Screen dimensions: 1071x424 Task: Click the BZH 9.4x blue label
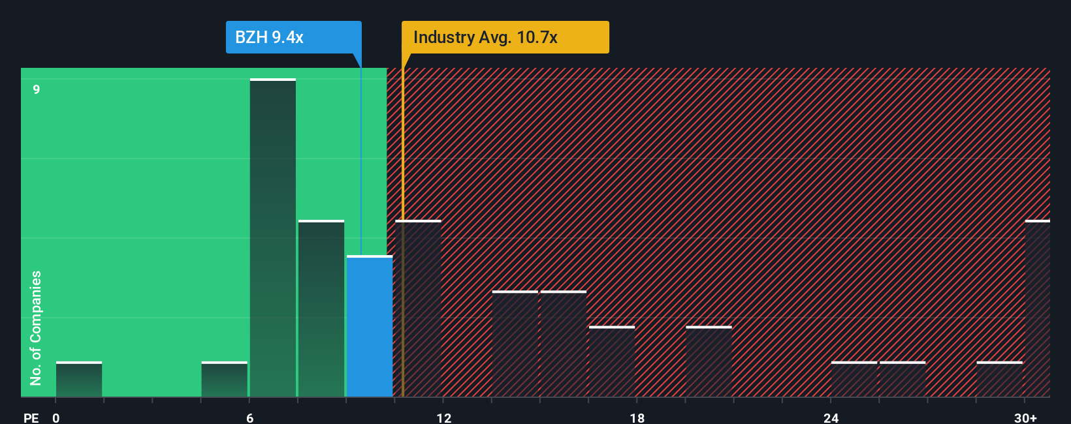[293, 37]
